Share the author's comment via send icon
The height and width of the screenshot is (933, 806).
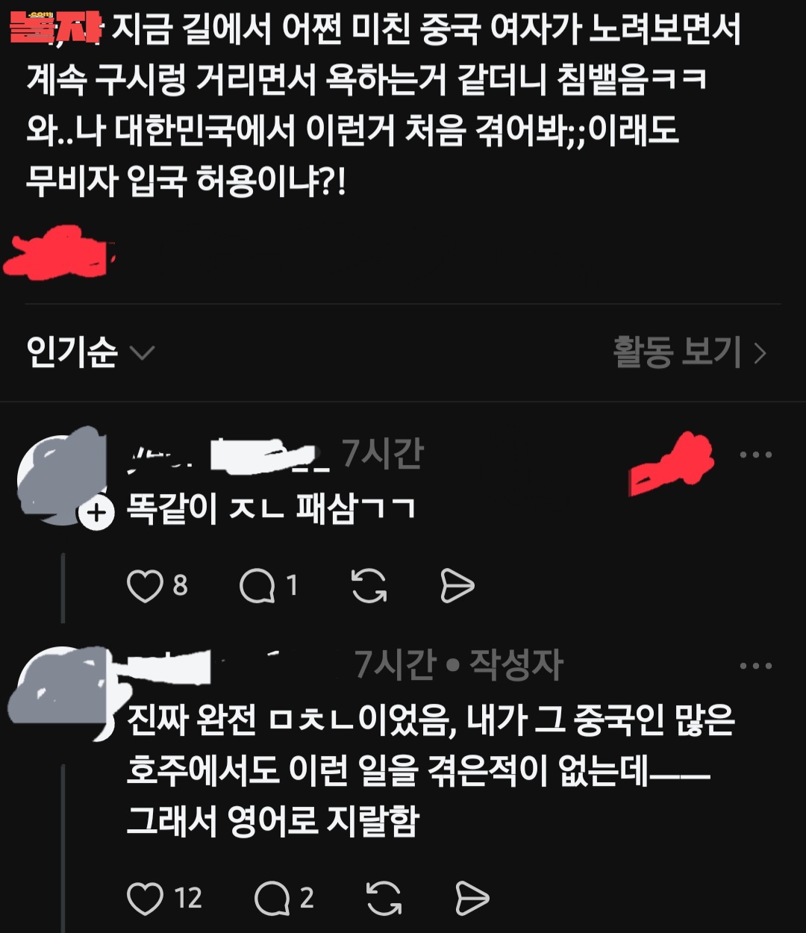(472, 898)
